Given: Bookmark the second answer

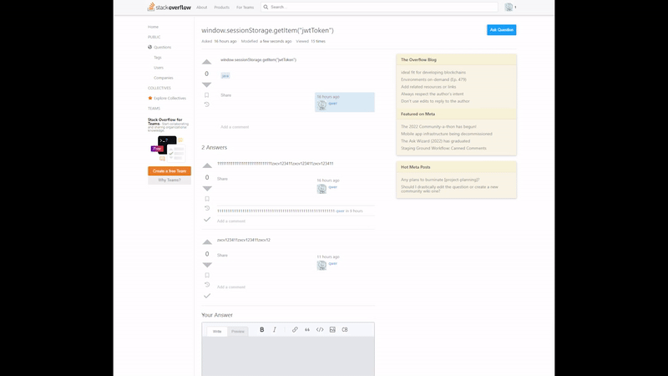Looking at the screenshot, I should 207,275.
